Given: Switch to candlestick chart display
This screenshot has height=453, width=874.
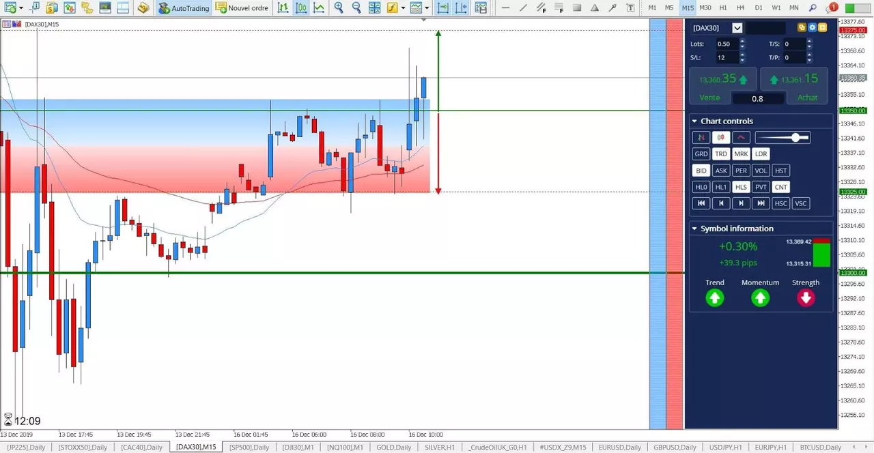Looking at the screenshot, I should (301, 8).
